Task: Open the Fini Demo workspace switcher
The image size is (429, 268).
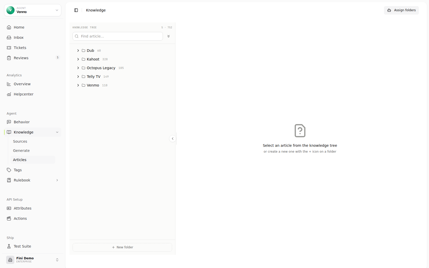Action: (33, 260)
